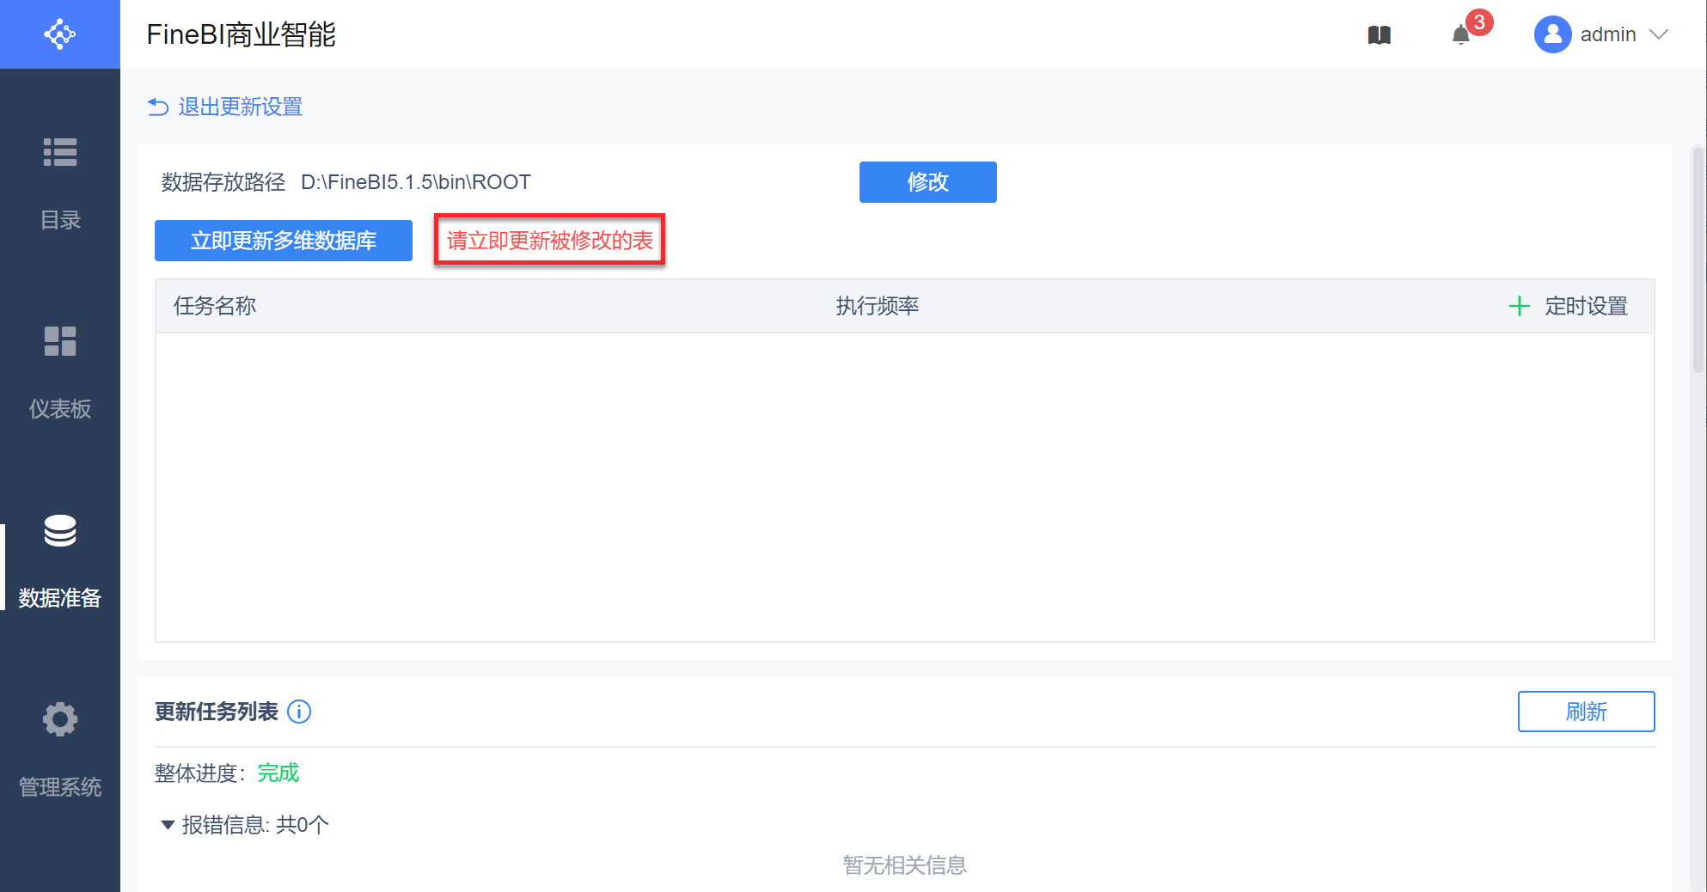The image size is (1707, 892).
Task: Open the 仪表板 dashboard icon
Action: coord(60,341)
